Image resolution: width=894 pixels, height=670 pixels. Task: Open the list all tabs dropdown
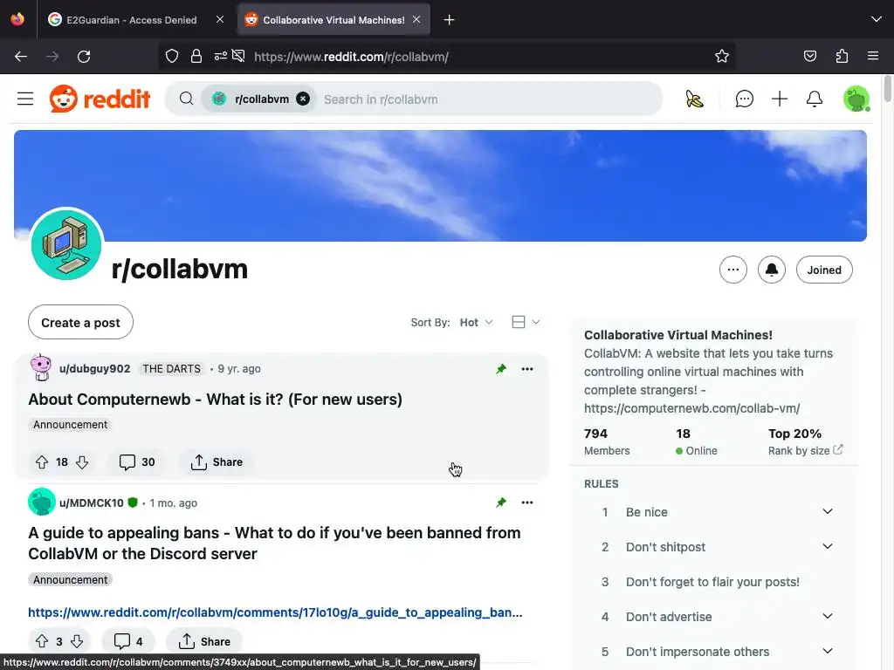(x=877, y=19)
